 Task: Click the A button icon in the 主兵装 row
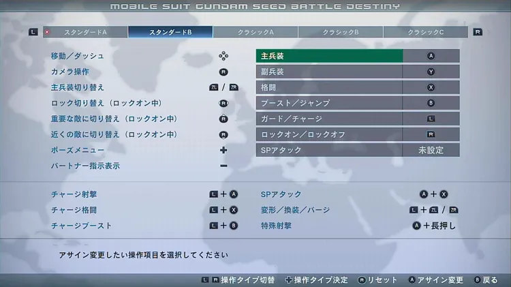(x=431, y=56)
